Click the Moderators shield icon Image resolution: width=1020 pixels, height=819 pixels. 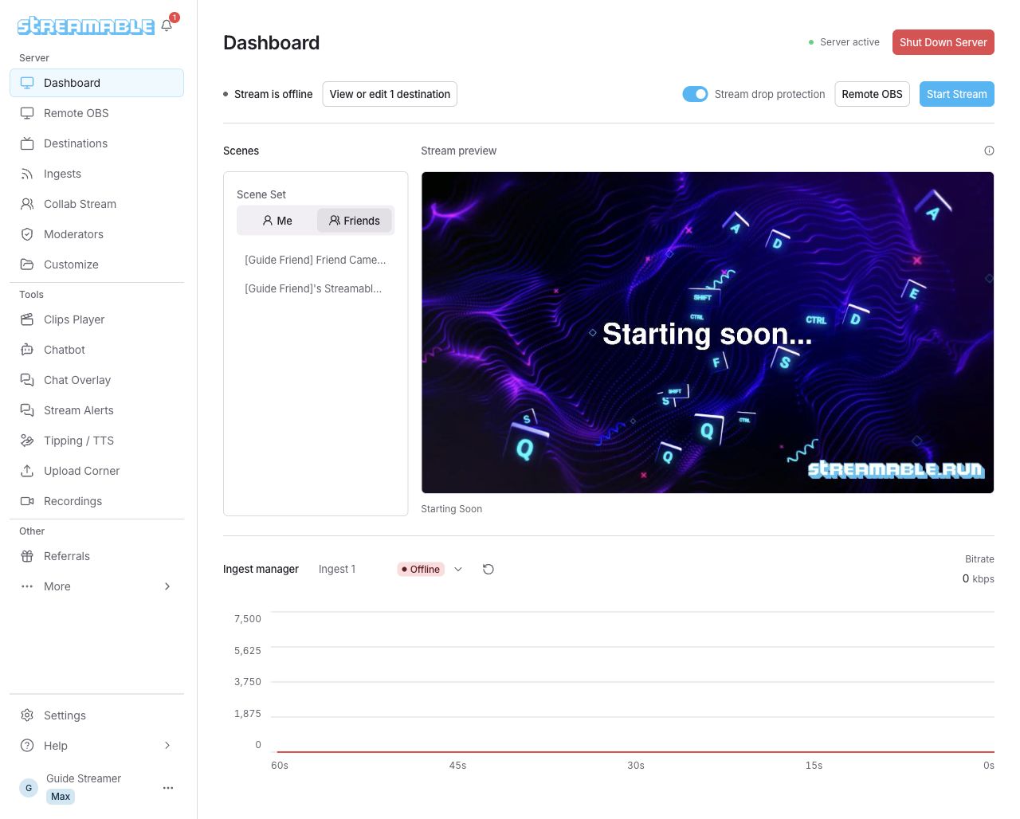27,234
